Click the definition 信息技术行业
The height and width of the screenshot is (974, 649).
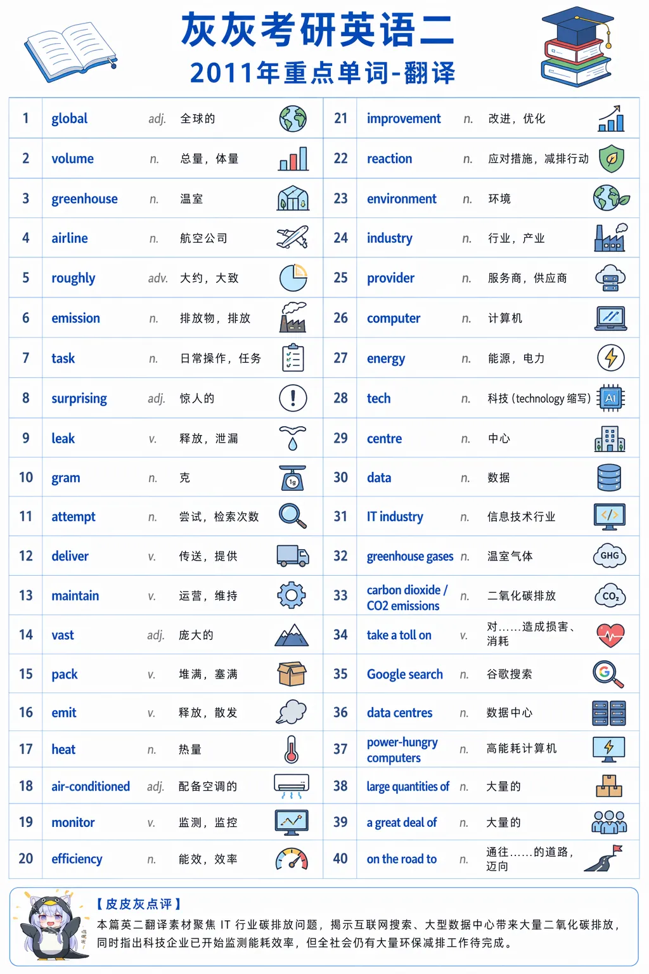pos(521,516)
